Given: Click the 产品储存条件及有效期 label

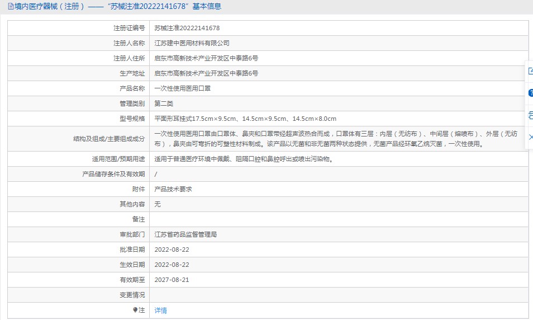Looking at the screenshot, I should (113, 175).
